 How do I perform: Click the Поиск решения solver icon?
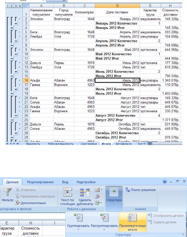click(128, 190)
